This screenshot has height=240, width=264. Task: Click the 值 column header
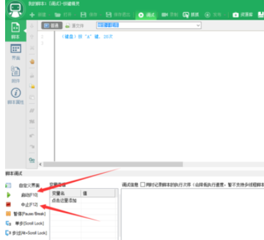pos(98,193)
